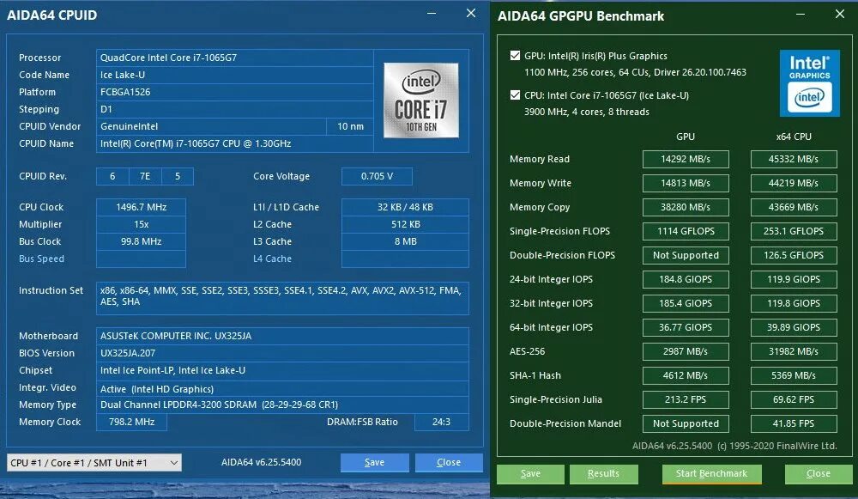Screen dimensions: 858x499
Task: Click the Instruction Set text box
Action: (x=282, y=298)
